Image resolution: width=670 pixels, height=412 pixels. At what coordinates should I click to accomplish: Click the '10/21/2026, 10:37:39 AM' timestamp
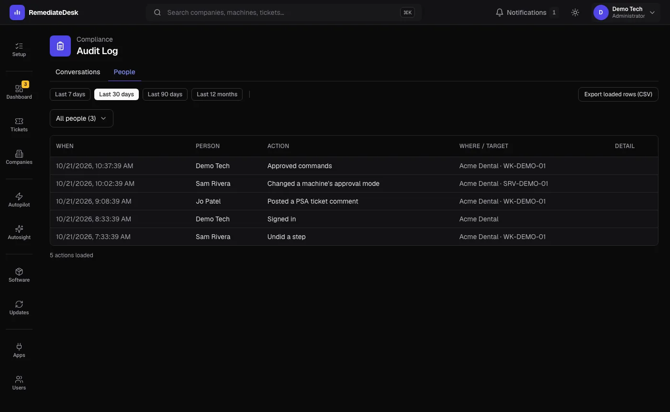(x=95, y=166)
